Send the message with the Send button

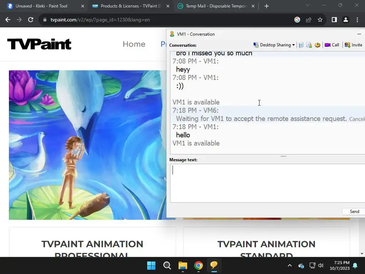click(x=354, y=211)
